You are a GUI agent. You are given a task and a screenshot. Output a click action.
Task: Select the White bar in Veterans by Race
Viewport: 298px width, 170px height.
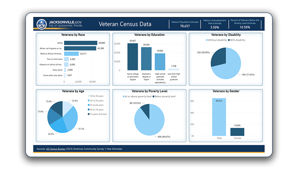[80, 43]
